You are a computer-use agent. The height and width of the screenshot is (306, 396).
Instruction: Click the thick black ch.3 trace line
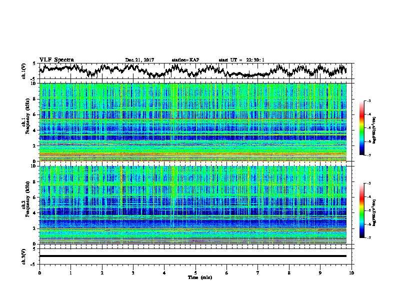pyautogui.click(x=193, y=256)
